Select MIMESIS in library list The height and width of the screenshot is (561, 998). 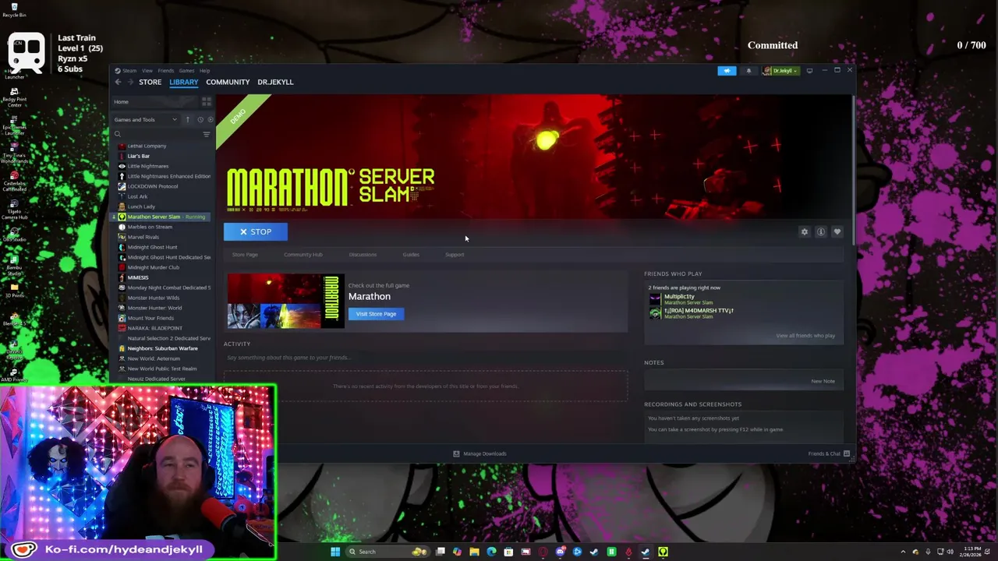[x=137, y=277]
